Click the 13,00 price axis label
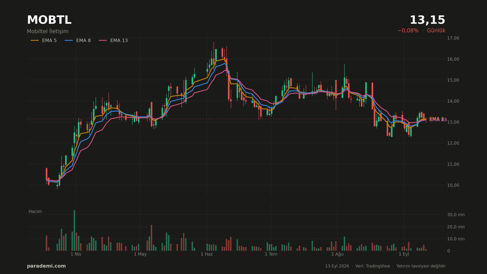Image resolution: width=487 pixels, height=274 pixels. (x=453, y=122)
